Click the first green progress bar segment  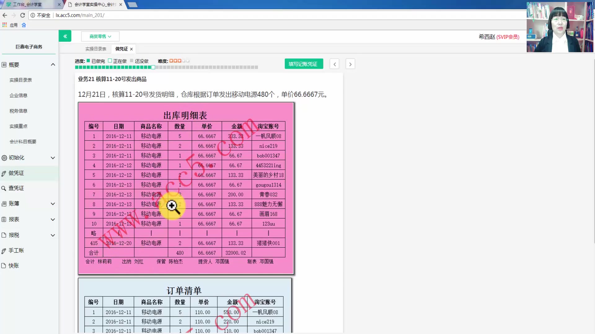pyautogui.click(x=77, y=67)
